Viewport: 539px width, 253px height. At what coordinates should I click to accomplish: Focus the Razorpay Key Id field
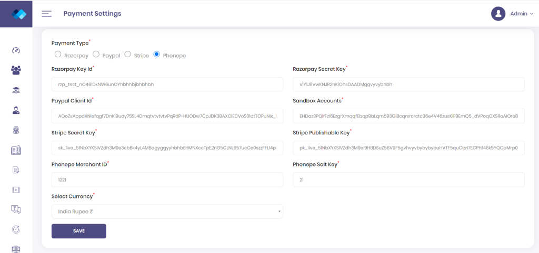coord(167,85)
